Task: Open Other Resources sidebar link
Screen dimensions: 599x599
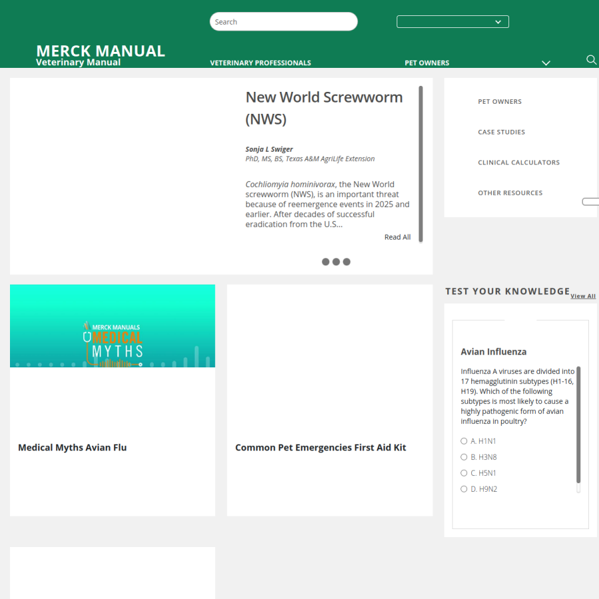Action: [x=510, y=193]
